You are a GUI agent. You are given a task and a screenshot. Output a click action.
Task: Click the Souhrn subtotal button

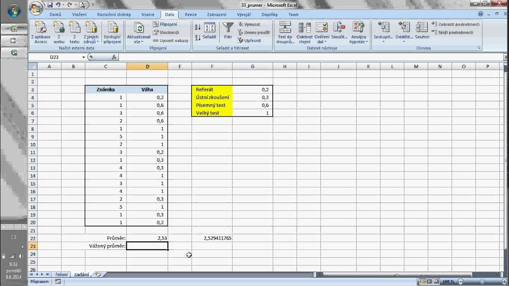coord(422,31)
